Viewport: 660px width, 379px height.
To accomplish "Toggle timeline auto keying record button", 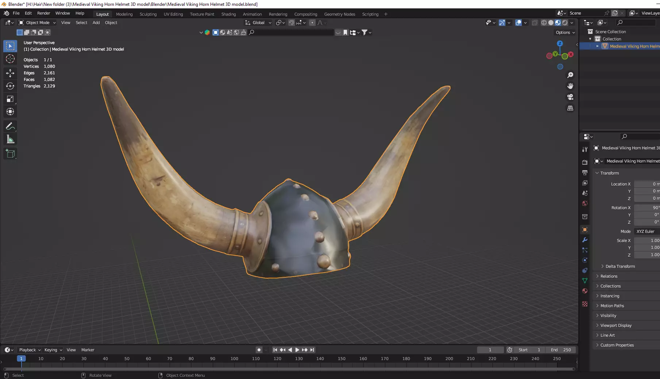I will (259, 350).
